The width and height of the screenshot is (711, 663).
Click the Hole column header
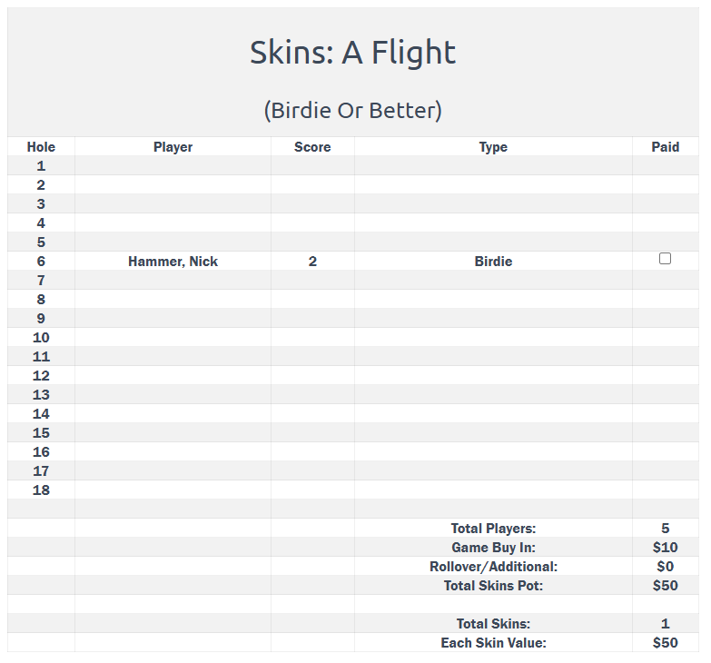41,147
